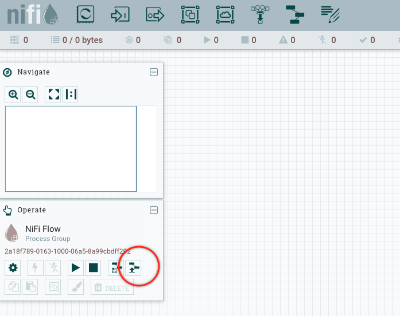Image resolution: width=400 pixels, height=316 pixels.
Task: Zoom in on the canvas
Action: coord(13,94)
